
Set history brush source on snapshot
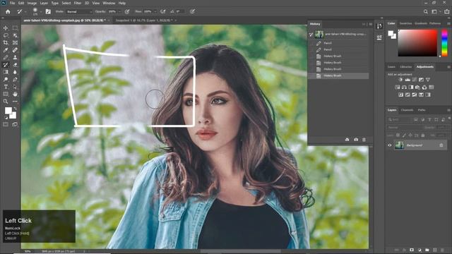pyautogui.click(x=311, y=35)
